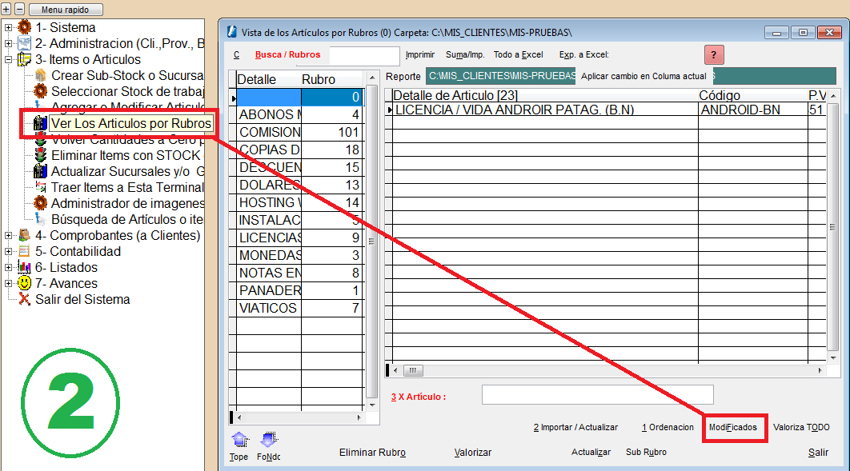Click the Administracion tree icon

tap(24, 43)
